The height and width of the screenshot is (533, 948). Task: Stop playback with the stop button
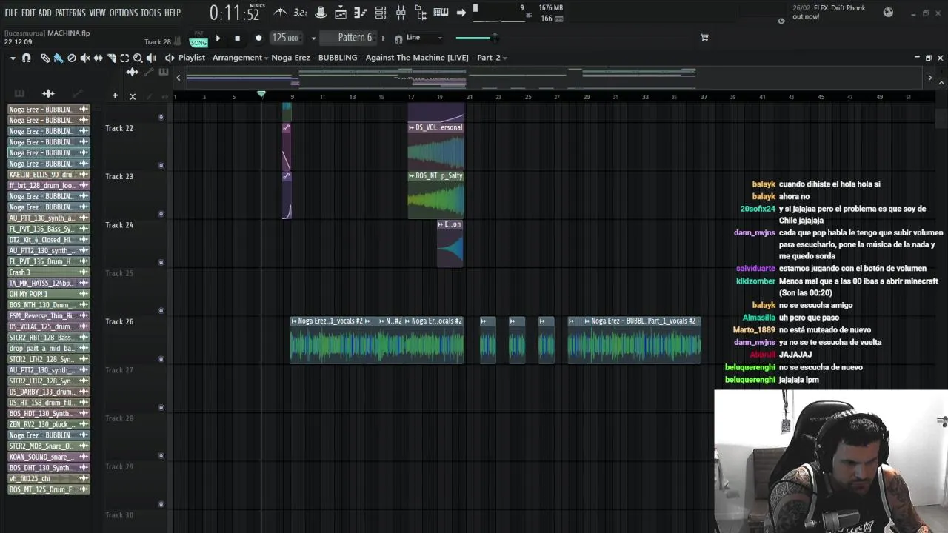pos(237,38)
